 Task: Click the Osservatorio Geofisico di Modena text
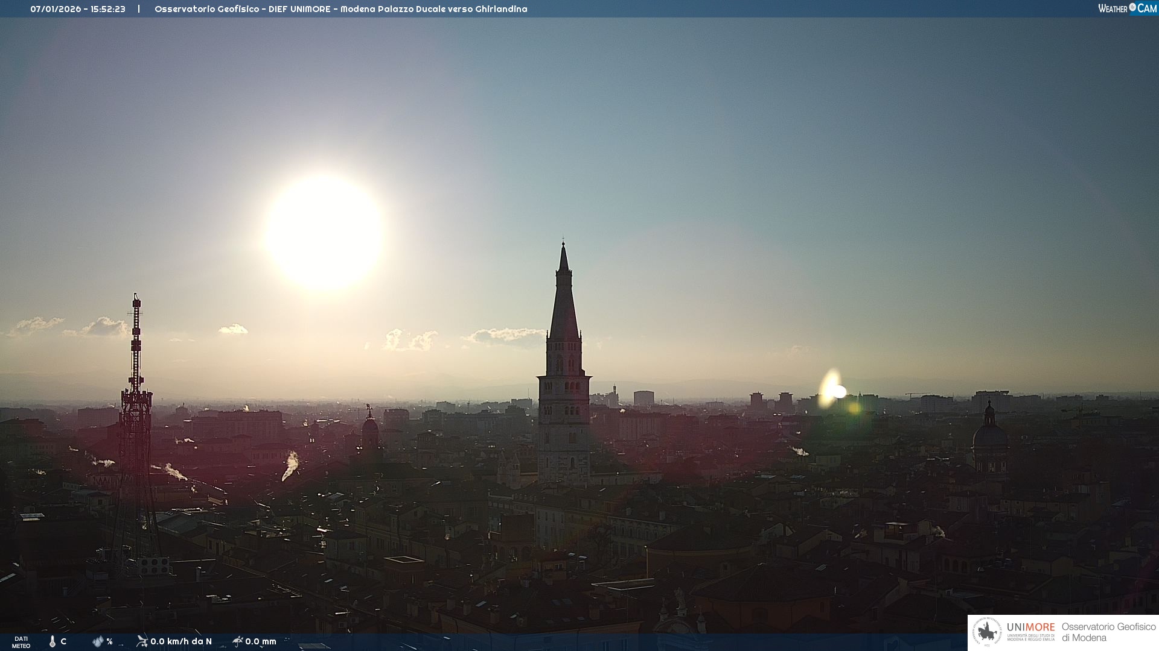[1108, 632]
